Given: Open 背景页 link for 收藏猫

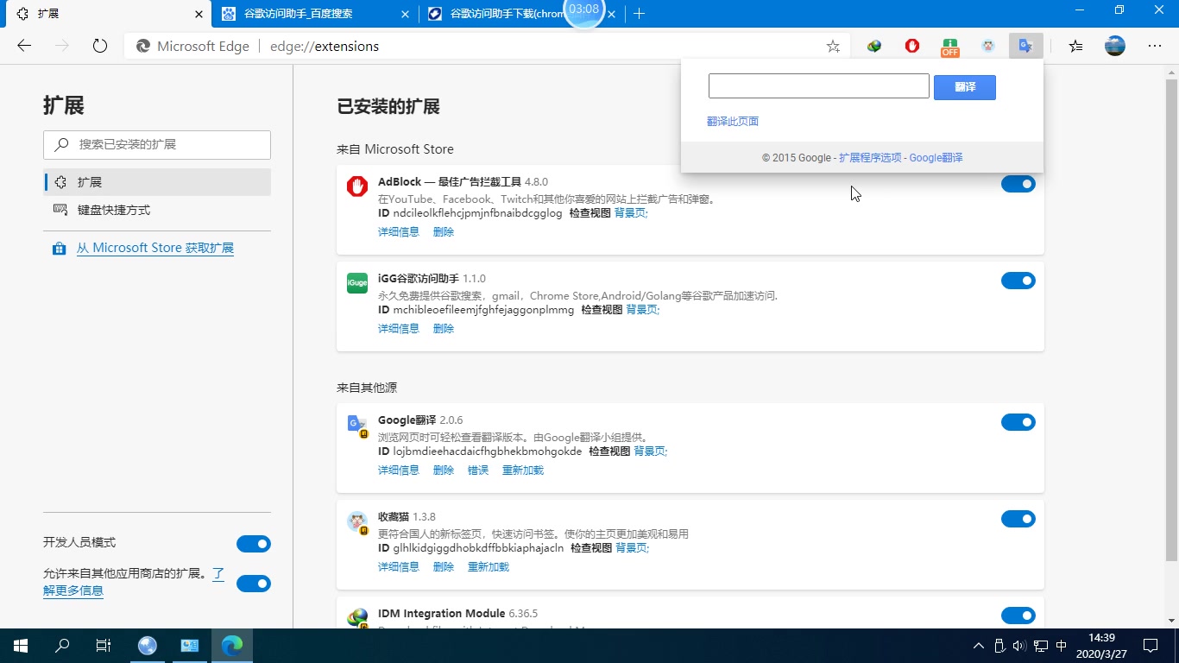Looking at the screenshot, I should (633, 548).
